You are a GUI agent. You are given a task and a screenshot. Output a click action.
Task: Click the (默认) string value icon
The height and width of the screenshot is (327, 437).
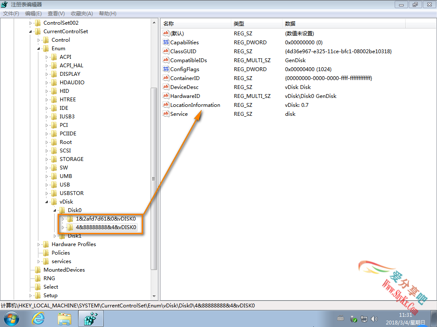(x=166, y=33)
